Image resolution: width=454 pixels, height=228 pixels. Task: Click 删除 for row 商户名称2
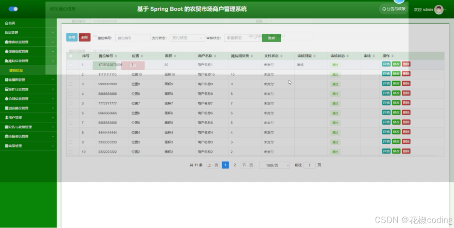(x=406, y=151)
